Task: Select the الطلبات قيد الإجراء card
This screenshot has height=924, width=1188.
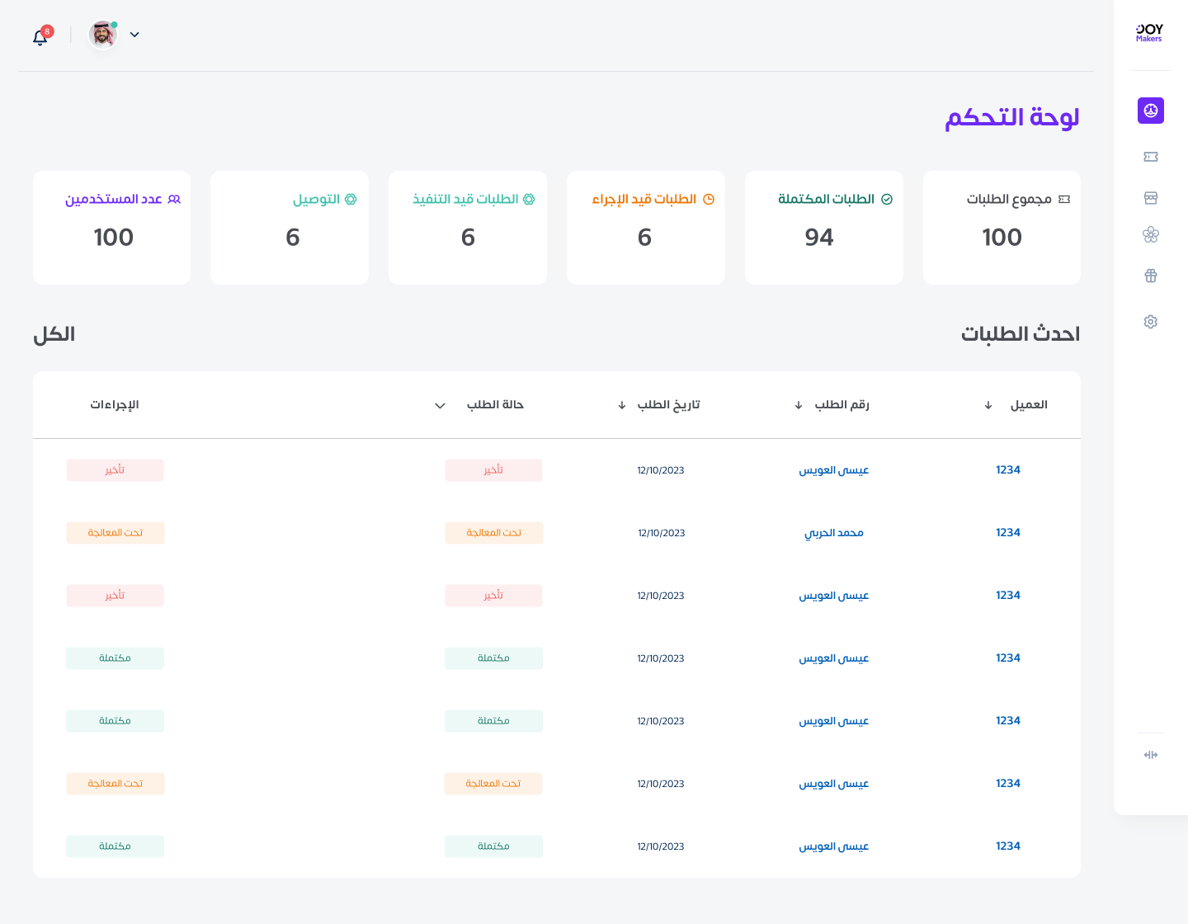Action: click(x=645, y=228)
